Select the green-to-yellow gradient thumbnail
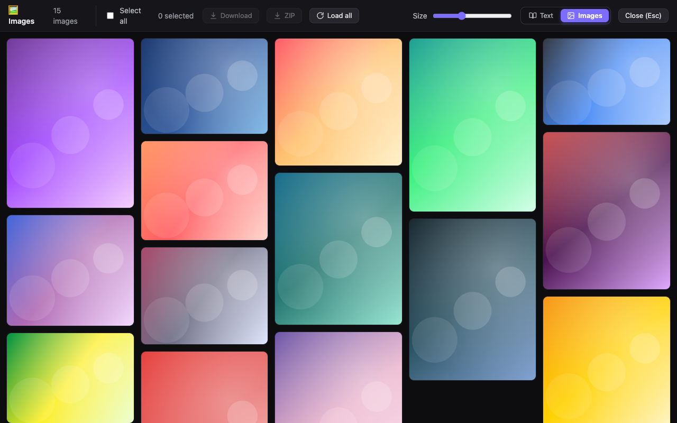The width and height of the screenshot is (677, 423). point(70,378)
